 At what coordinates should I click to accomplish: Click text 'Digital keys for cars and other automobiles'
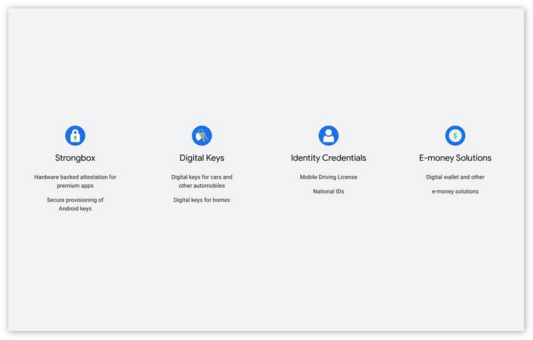(202, 181)
